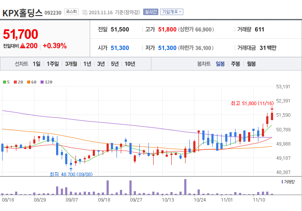Click the 전일 51,500 value
Image resolution: width=302 pixels, height=211 pixels.
120,29
